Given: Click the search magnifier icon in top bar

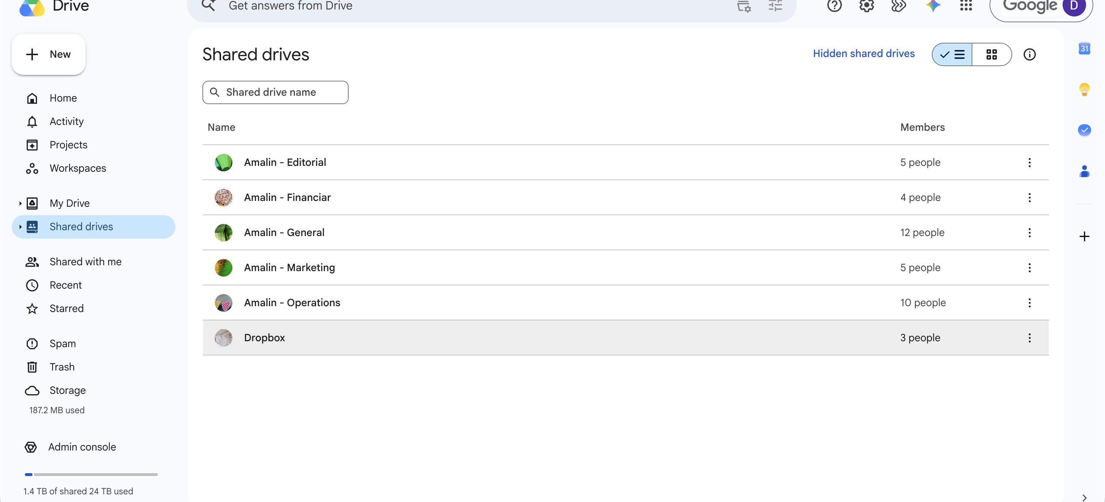Looking at the screenshot, I should coord(209,5).
